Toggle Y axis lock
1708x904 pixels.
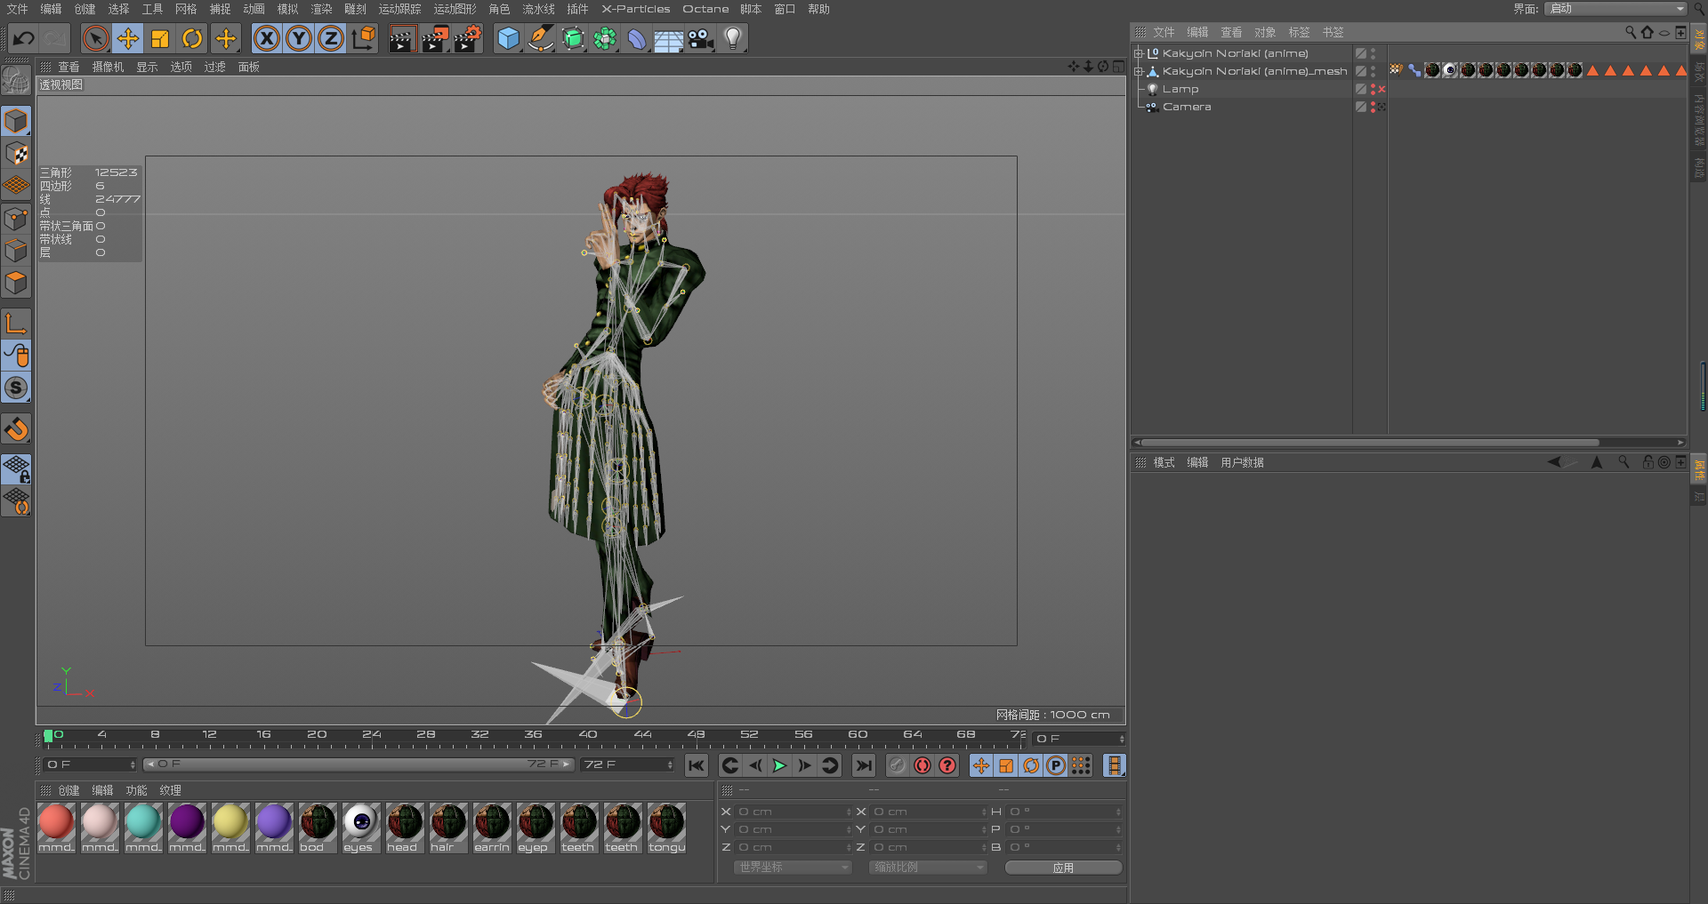[299, 38]
